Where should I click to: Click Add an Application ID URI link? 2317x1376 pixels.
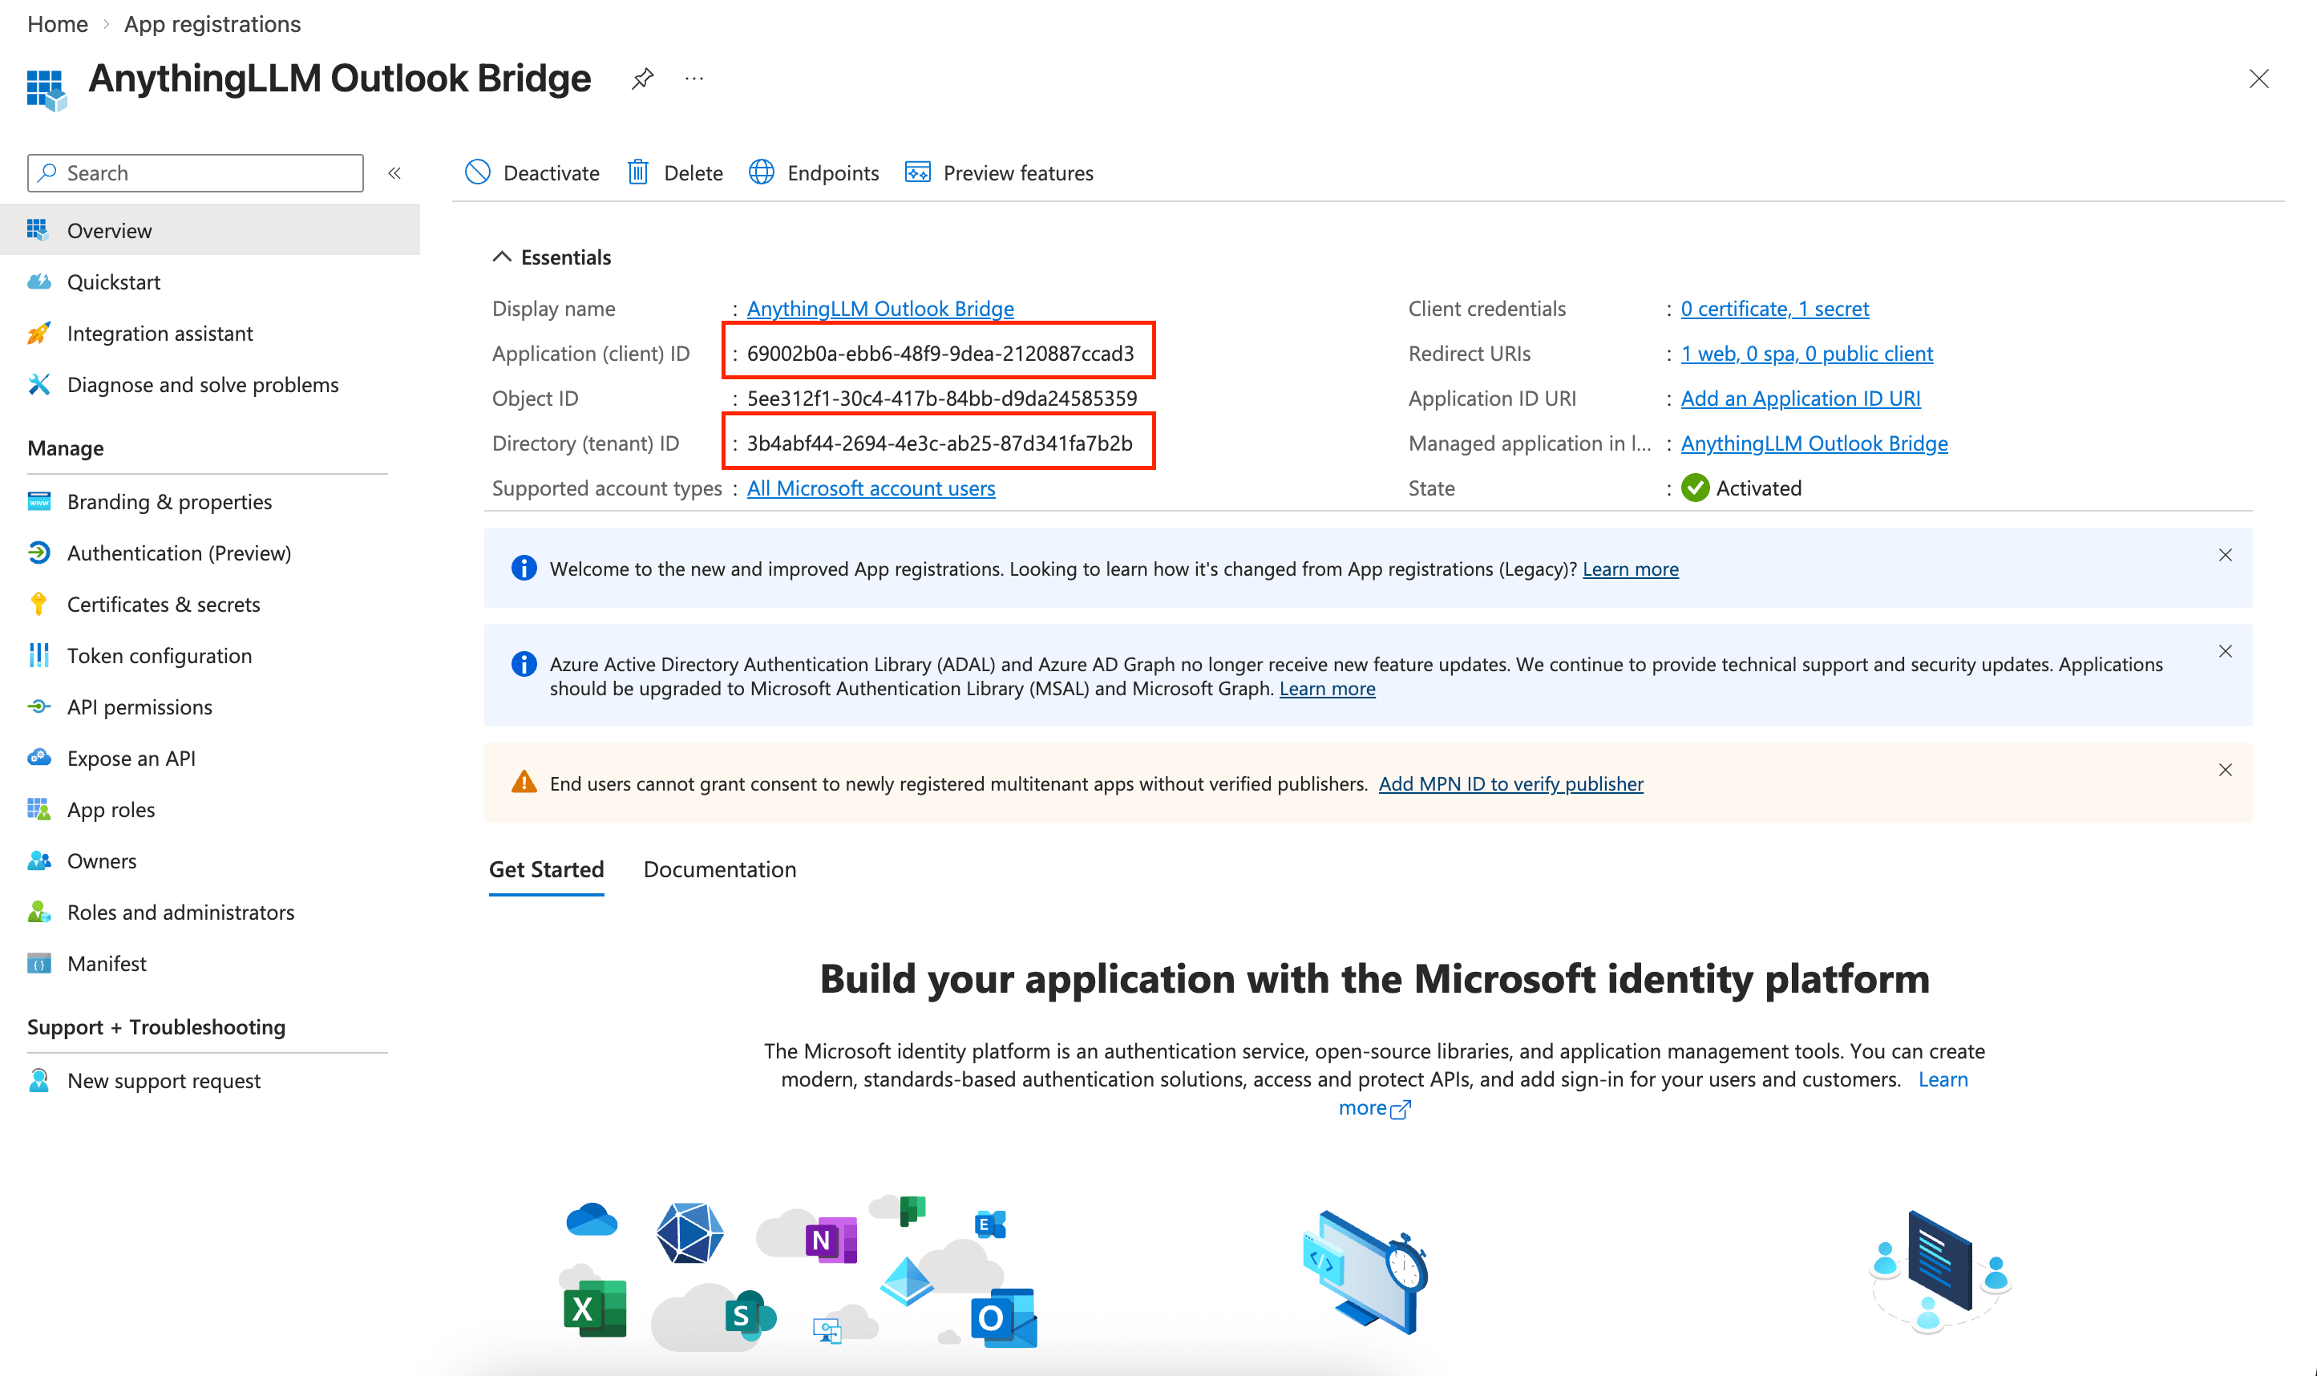click(1800, 398)
